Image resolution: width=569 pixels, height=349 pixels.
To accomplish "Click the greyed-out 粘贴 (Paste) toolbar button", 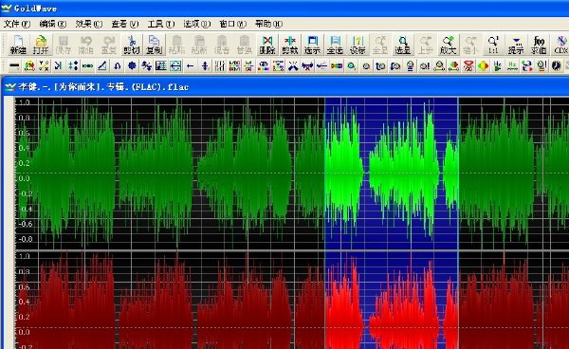I will tap(176, 45).
